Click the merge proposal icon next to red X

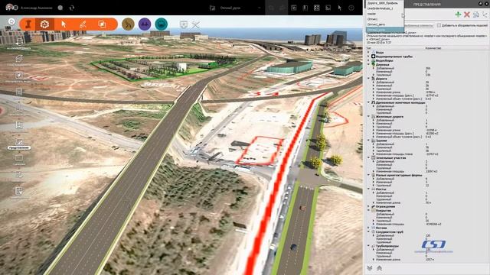point(476,15)
